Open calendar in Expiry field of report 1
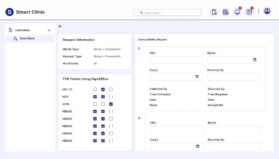The height and width of the screenshot is (159, 279). [x=197, y=77]
